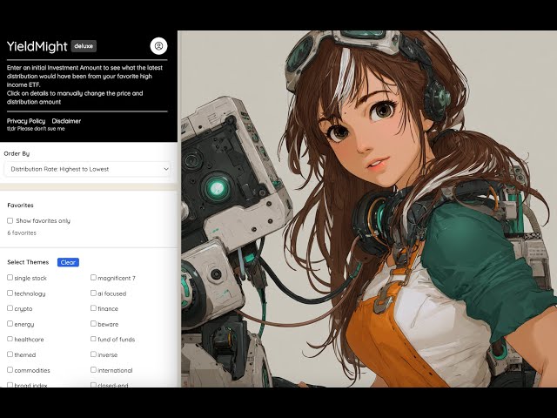Click the 'Select Themes' heading
The height and width of the screenshot is (418, 557).
pos(28,262)
